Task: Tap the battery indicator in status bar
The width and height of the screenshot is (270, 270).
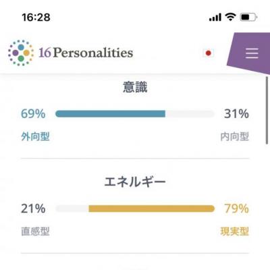Action: [x=248, y=18]
